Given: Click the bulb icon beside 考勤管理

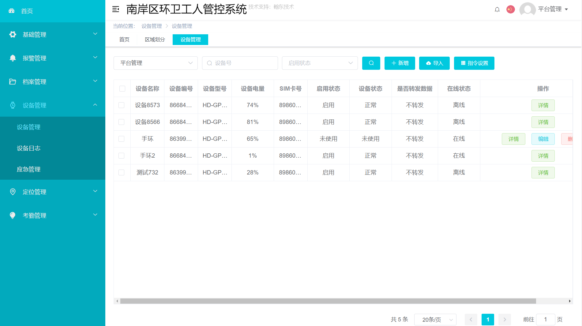Looking at the screenshot, I should (x=13, y=215).
